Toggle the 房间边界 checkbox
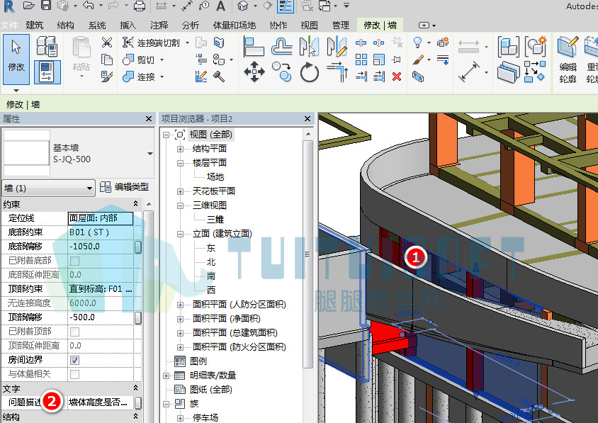Viewport: 598px width, 423px height. (75, 360)
